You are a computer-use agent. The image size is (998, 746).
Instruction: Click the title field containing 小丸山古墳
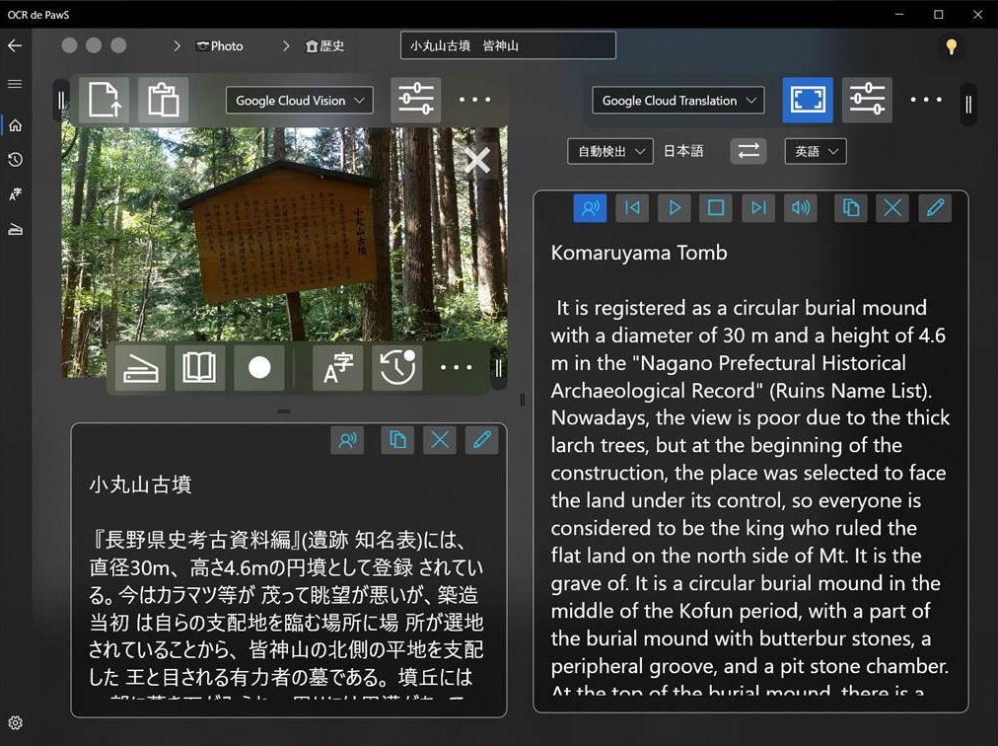(508, 45)
